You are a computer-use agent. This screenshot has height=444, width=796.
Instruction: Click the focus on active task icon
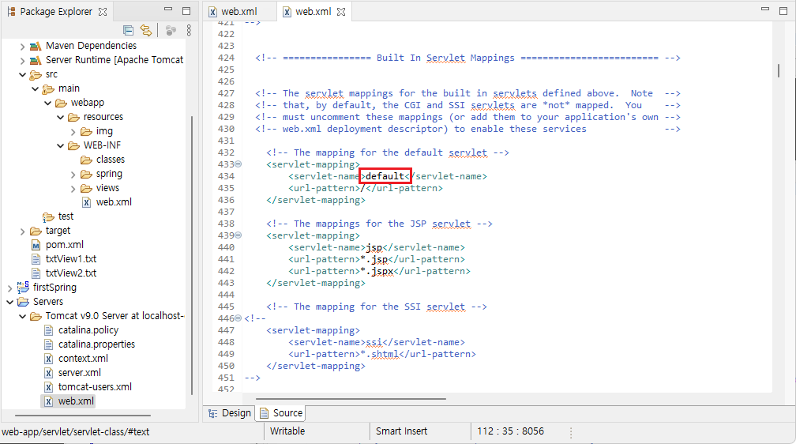tap(171, 31)
